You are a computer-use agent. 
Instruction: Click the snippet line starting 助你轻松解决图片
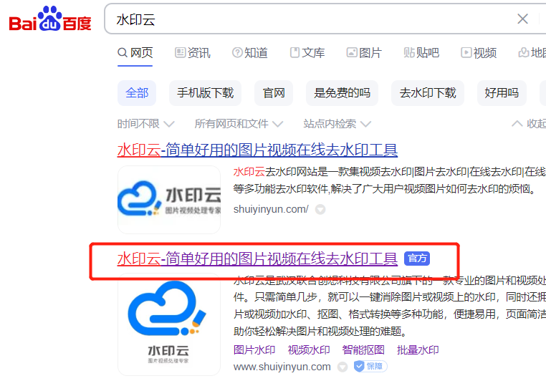tap(320, 331)
